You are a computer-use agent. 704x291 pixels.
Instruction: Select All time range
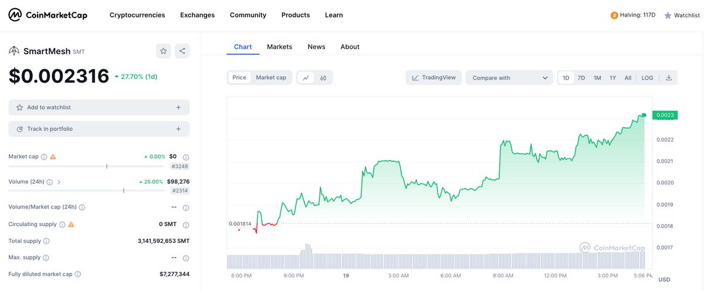628,78
